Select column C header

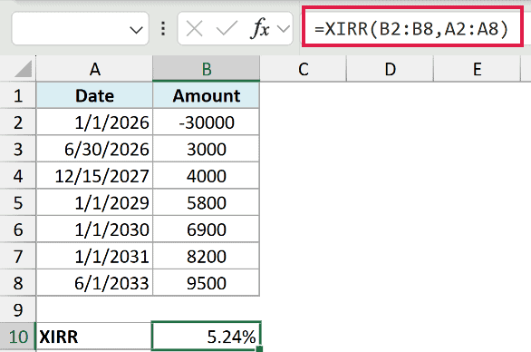point(303,69)
